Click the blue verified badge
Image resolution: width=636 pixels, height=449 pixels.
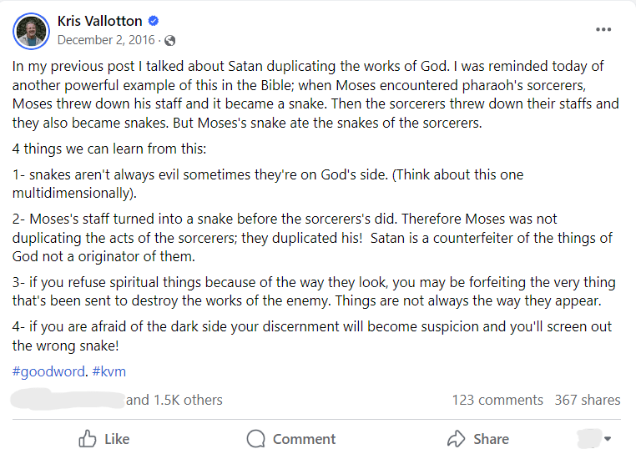[154, 22]
